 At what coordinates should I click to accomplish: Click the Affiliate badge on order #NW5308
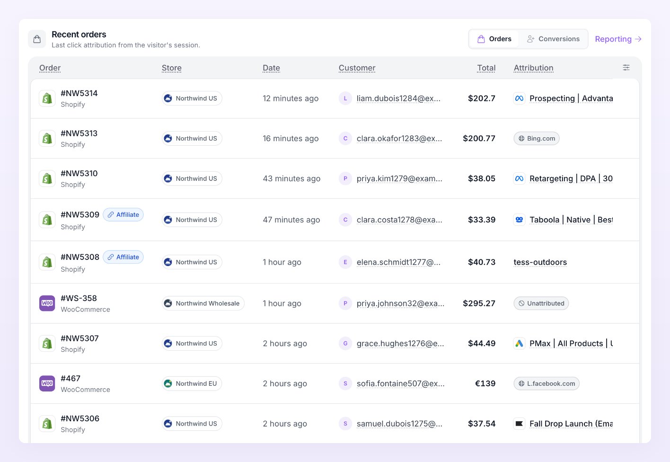pyautogui.click(x=123, y=257)
